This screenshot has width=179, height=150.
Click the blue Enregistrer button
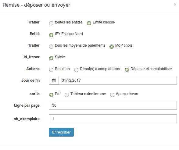[x=61, y=132]
